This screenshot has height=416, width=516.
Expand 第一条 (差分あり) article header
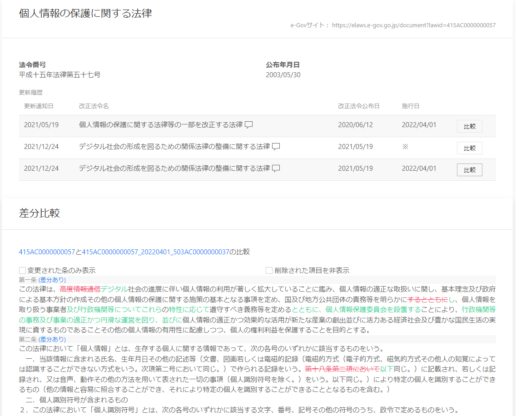tap(42, 280)
